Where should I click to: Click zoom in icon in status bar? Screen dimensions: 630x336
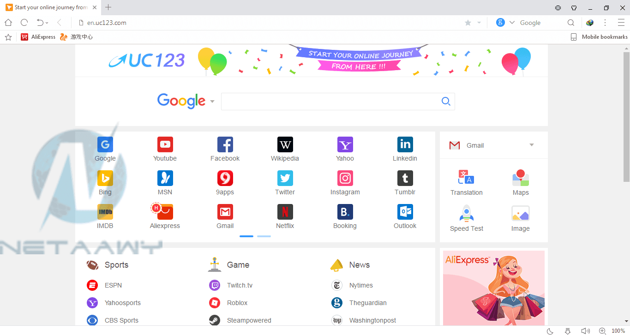[x=602, y=331]
